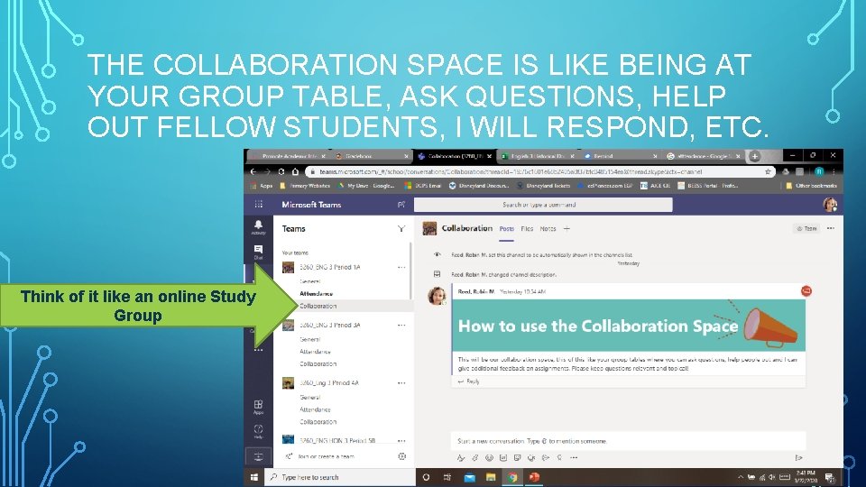This screenshot has width=866, height=487.
Task: Switch to the Files tab
Action: pos(527,228)
